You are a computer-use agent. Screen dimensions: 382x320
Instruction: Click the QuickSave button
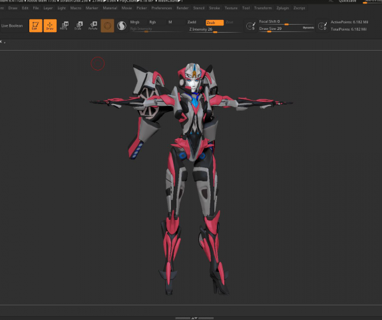347,1
